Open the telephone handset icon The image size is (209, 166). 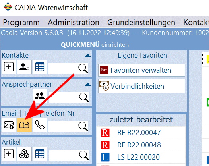click(x=40, y=125)
